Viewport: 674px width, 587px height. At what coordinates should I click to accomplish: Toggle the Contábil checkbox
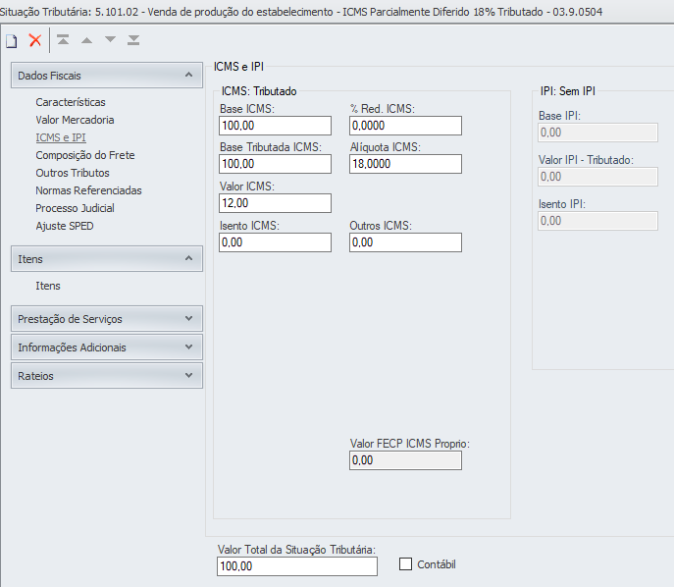[x=405, y=563]
